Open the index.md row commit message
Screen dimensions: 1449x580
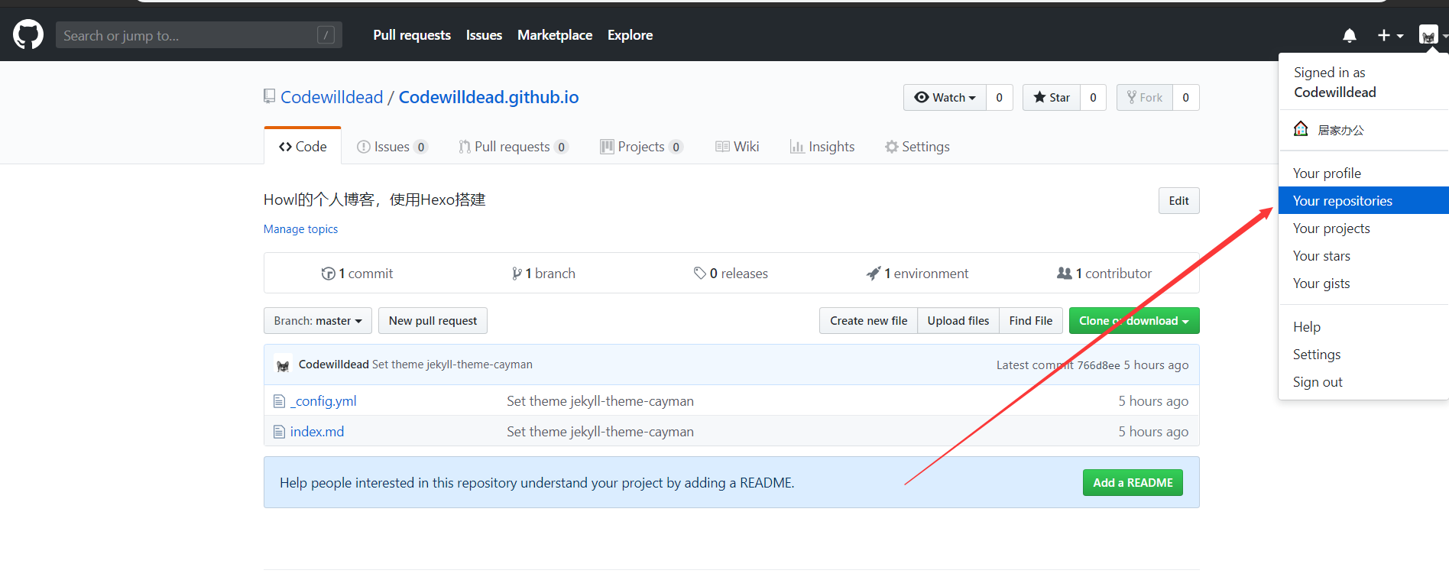coord(600,432)
